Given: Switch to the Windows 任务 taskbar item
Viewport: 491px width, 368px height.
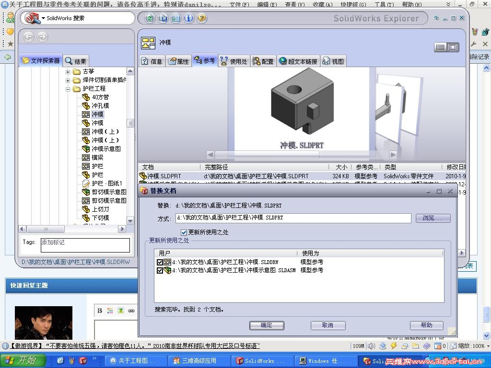Looking at the screenshot, I should tap(326, 361).
